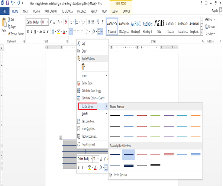Click the Clear Formatting icon
The width and height of the screenshot is (223, 186).
66,22
